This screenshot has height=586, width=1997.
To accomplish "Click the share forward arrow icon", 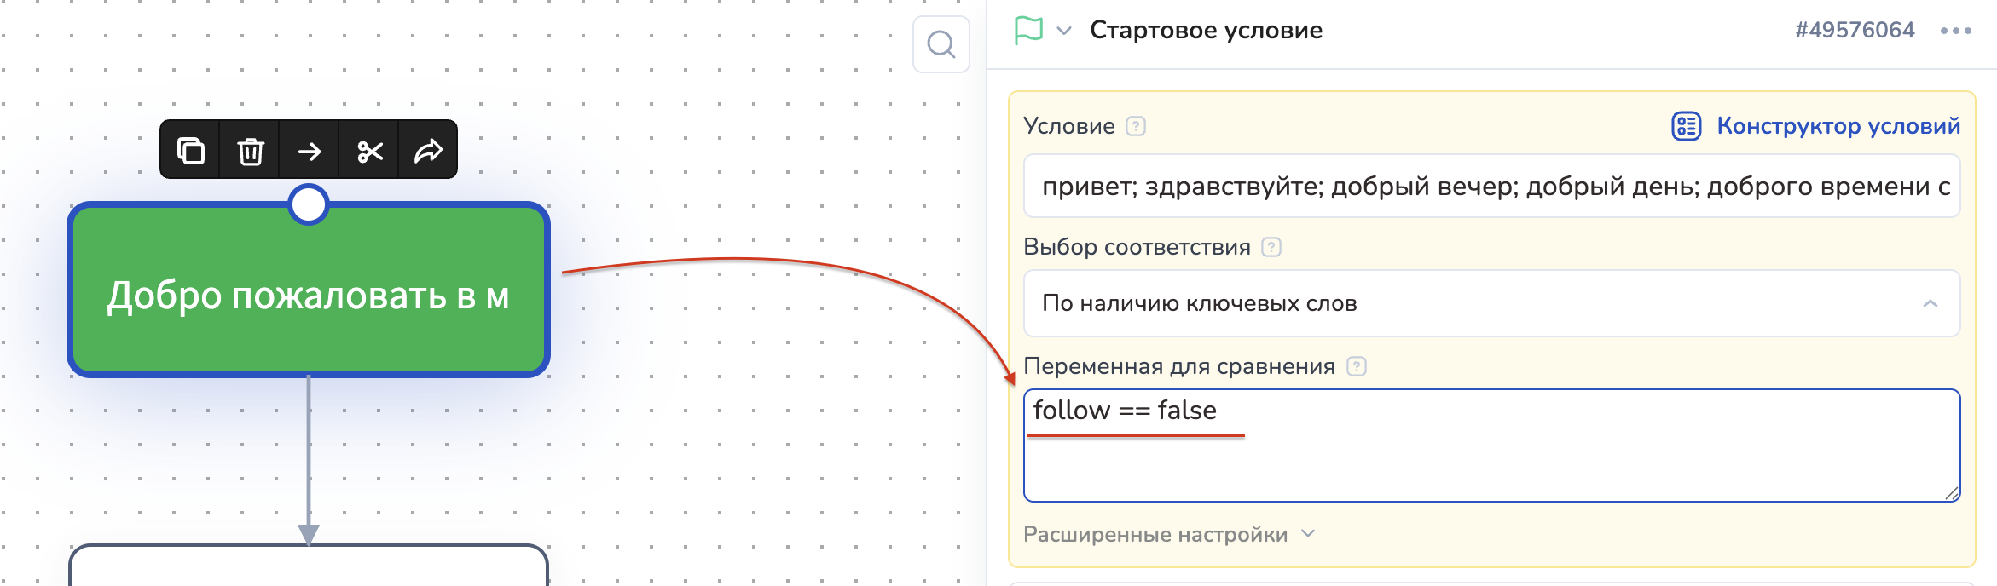I will 428,151.
